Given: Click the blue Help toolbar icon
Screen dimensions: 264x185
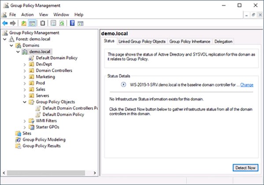Looking at the screenshot, I should 72,23.
